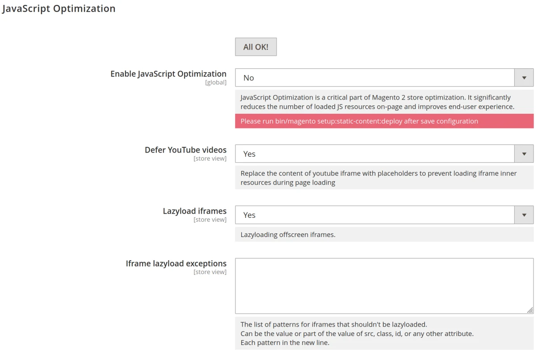
Task: Open the Enable JavaScript Optimization select showing No
Action: pyautogui.click(x=375, y=78)
